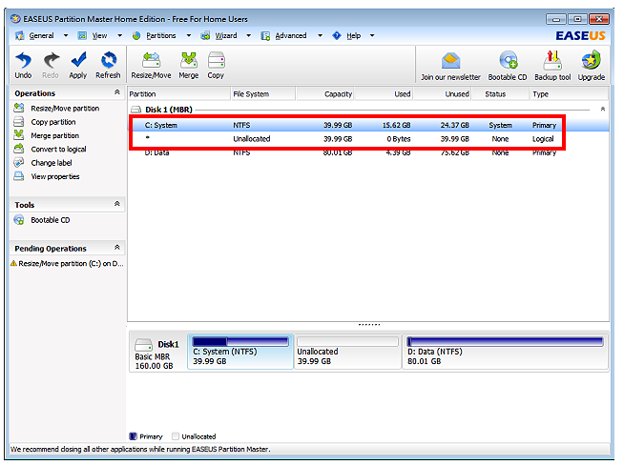Sort by the Type column header
The width and height of the screenshot is (624, 465).
click(570, 93)
